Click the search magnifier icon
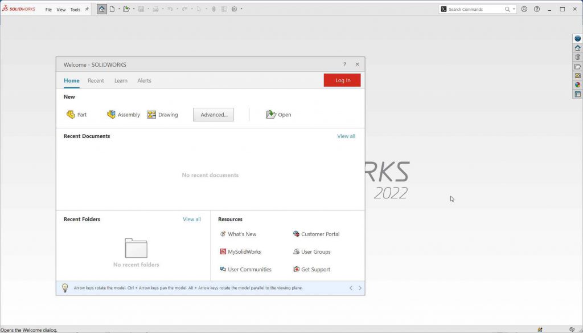Screen dimensions: 583x333 click(x=507, y=9)
